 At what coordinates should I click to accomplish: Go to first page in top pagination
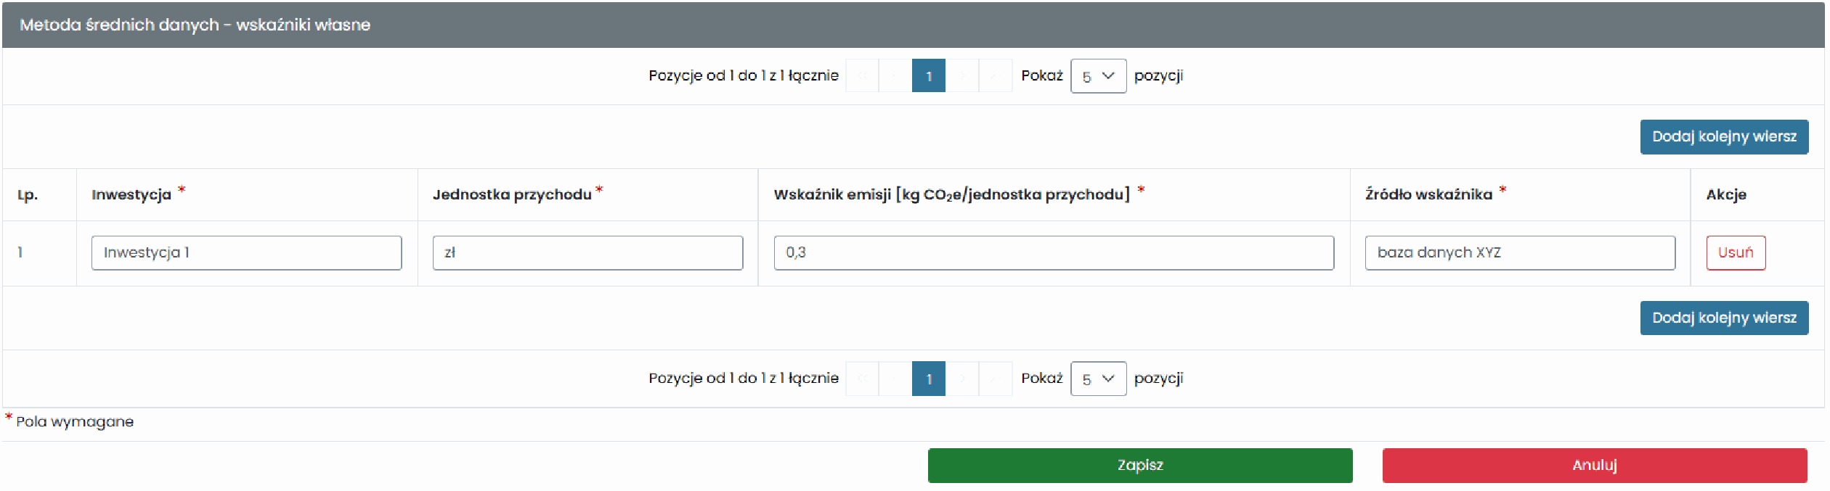[x=863, y=75]
